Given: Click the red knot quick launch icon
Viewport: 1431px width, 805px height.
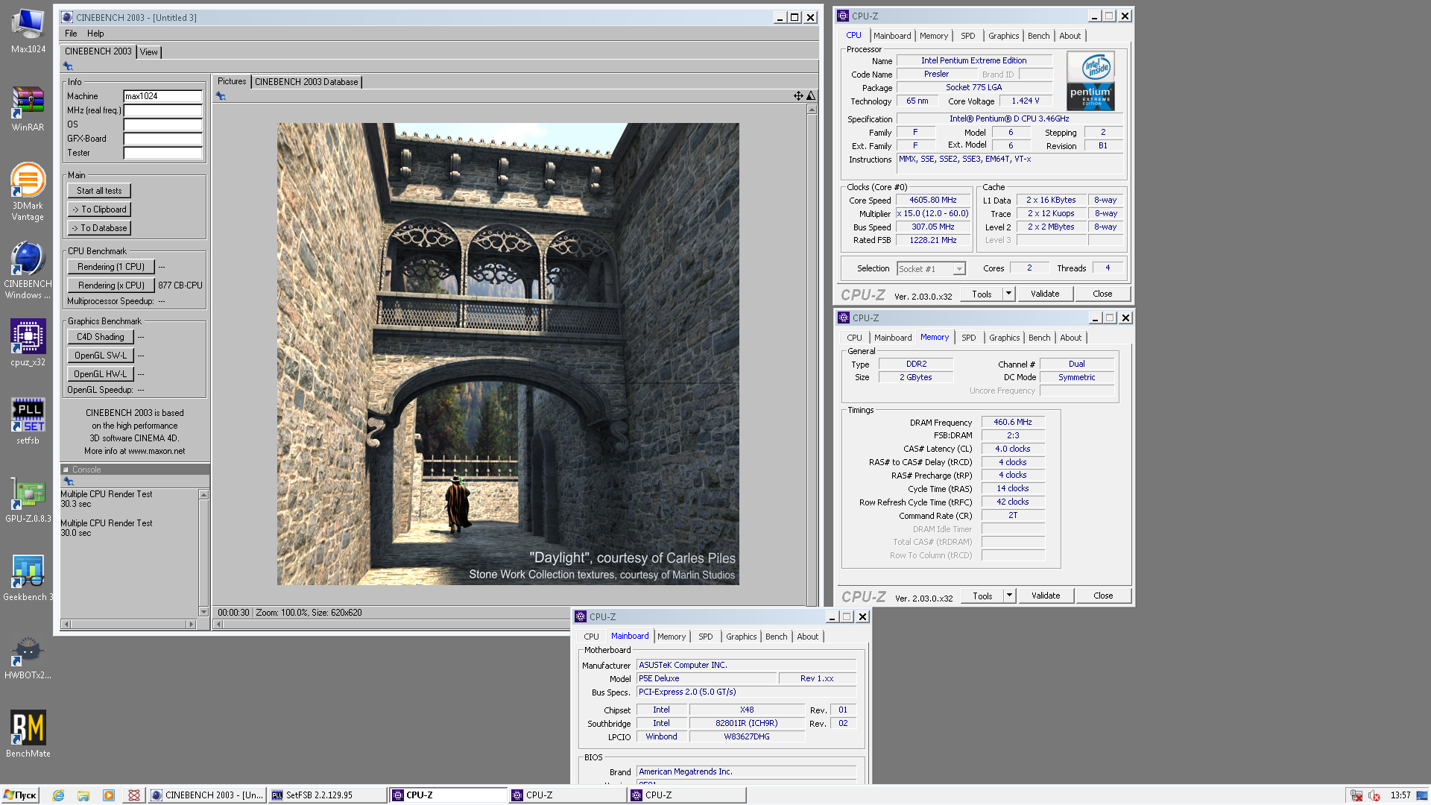Looking at the screenshot, I should point(134,795).
